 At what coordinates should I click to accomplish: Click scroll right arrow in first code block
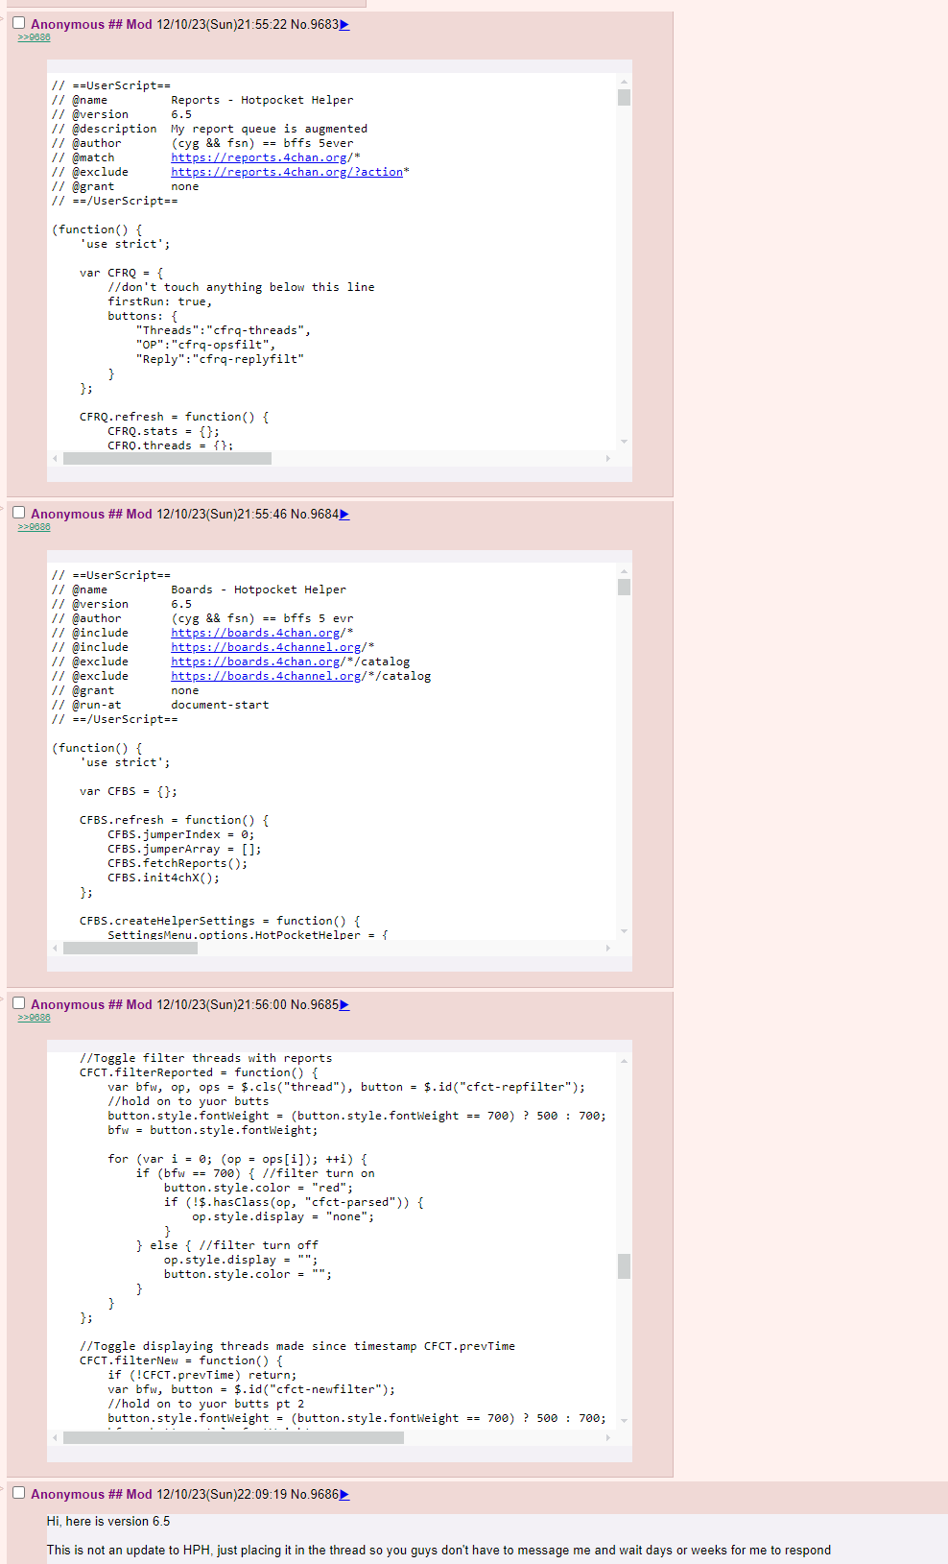608,459
